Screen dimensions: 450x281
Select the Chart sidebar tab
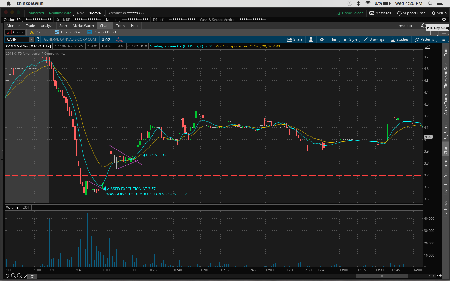pyautogui.click(x=446, y=150)
